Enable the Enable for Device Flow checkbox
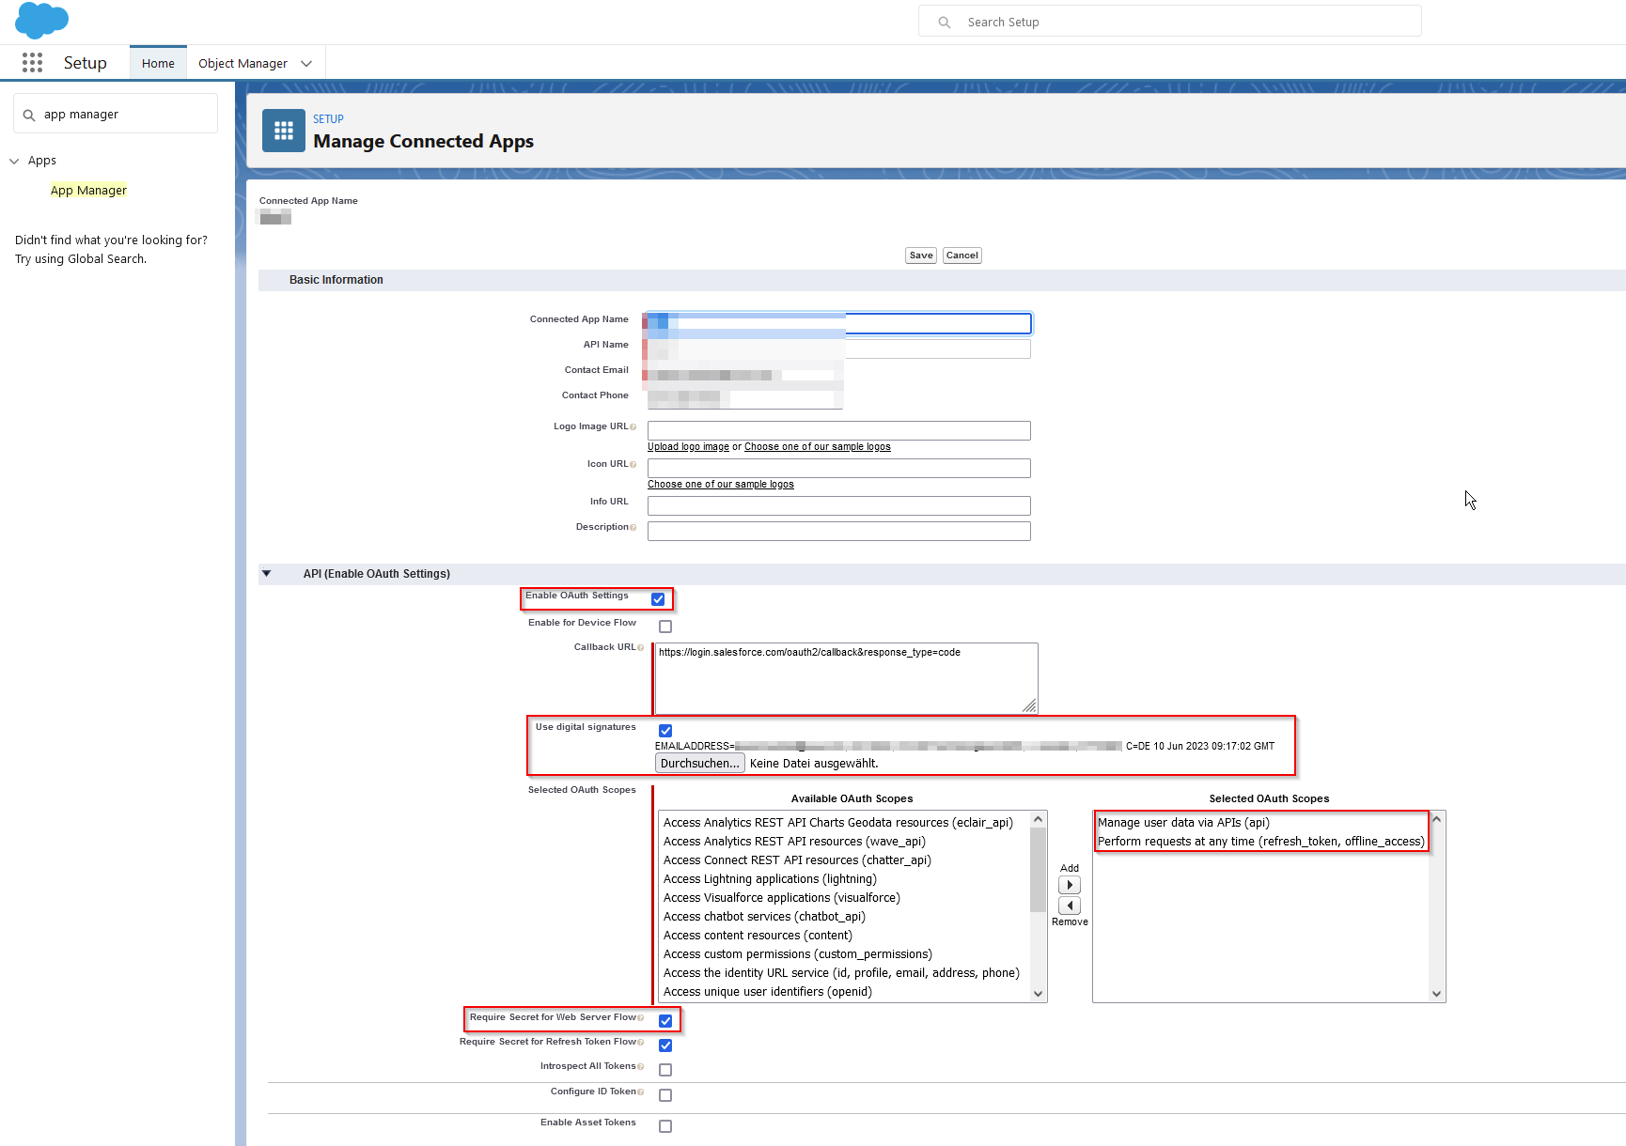The height and width of the screenshot is (1146, 1626). (665, 626)
